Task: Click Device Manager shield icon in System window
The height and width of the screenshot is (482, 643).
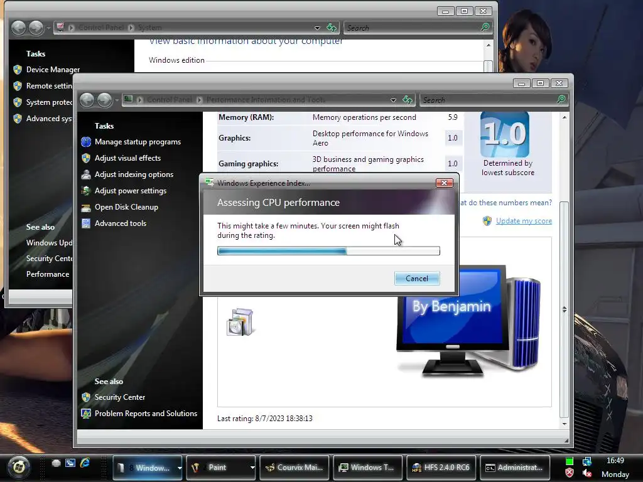Action: 18,70
